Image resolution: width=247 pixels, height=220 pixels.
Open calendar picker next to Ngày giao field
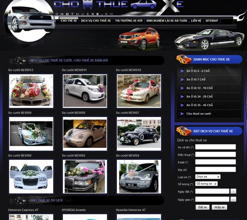(233, 199)
